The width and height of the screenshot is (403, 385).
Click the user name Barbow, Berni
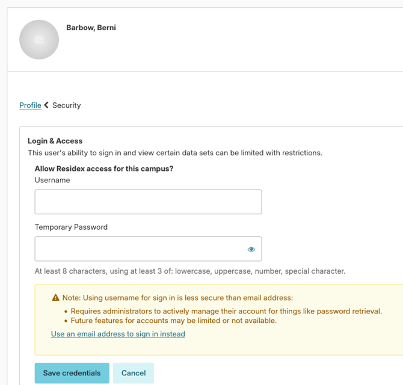click(91, 28)
